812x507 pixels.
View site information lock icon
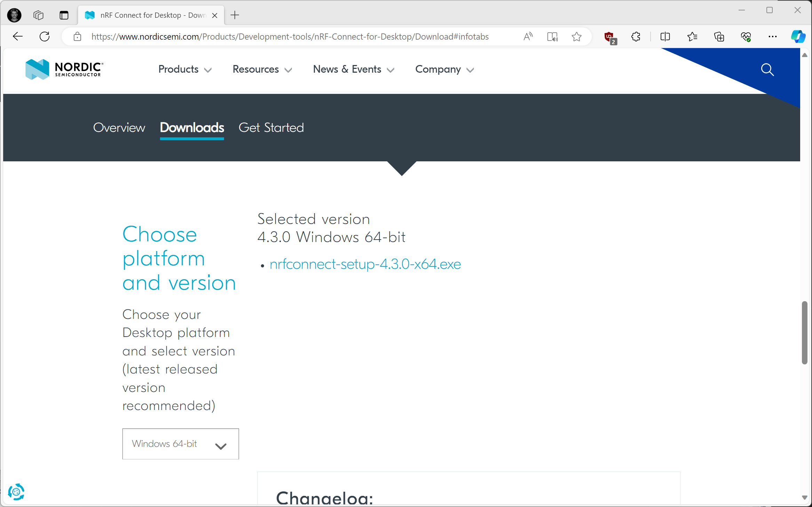[78, 37]
